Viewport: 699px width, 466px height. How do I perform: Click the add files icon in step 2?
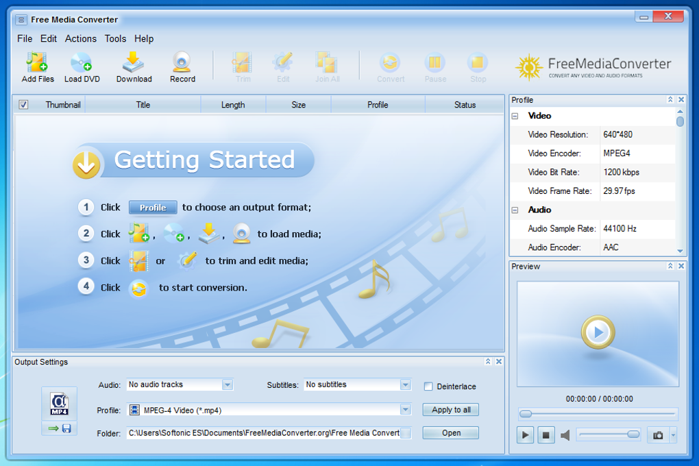pyautogui.click(x=139, y=233)
